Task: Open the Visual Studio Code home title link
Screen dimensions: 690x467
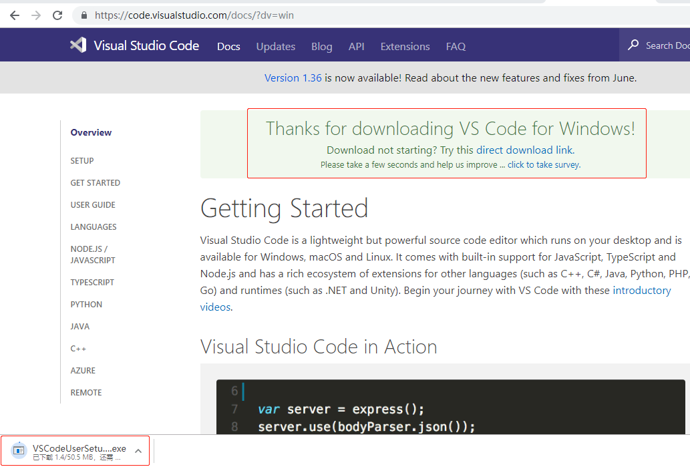Action: tap(146, 45)
